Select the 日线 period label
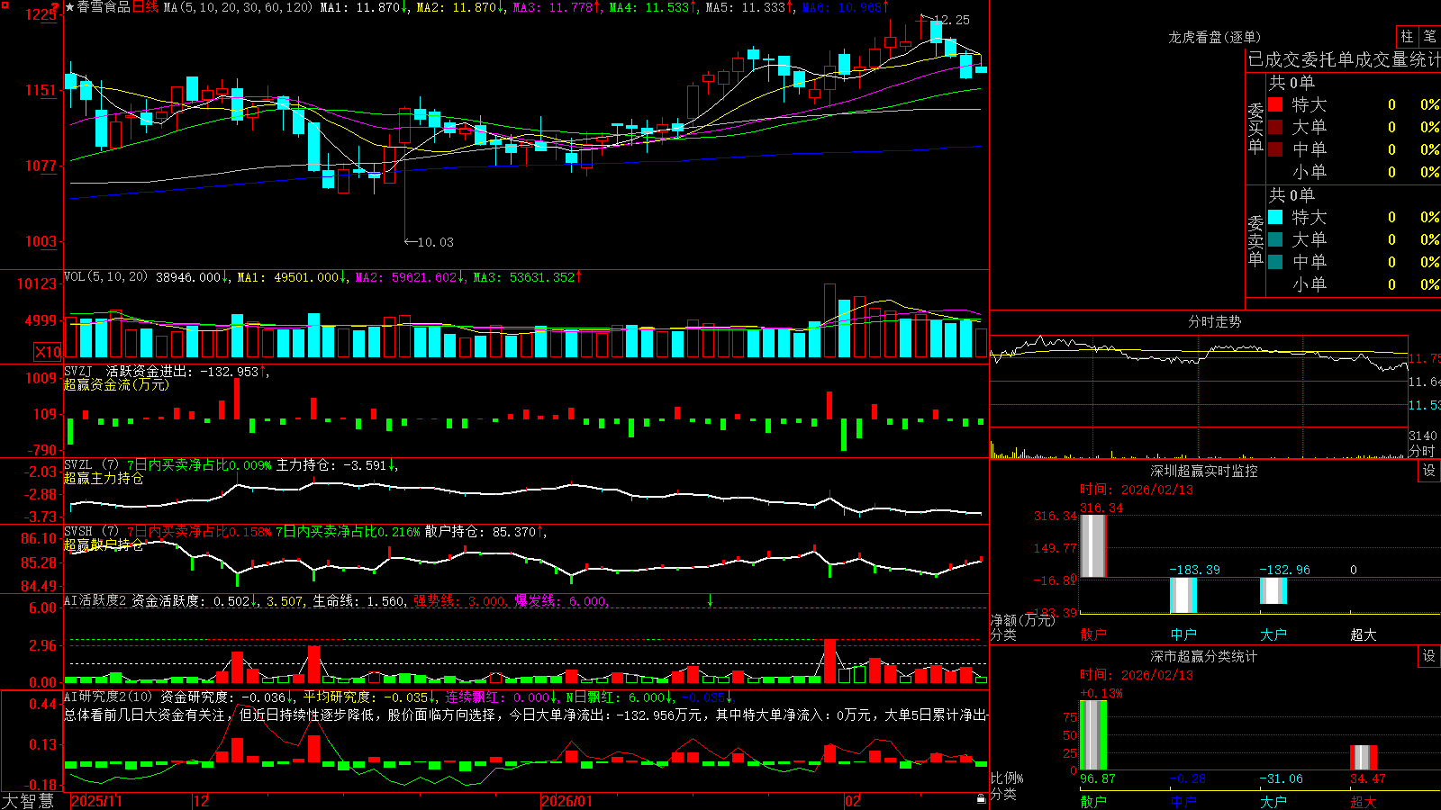Screen dimensions: 1441x810 [145, 7]
